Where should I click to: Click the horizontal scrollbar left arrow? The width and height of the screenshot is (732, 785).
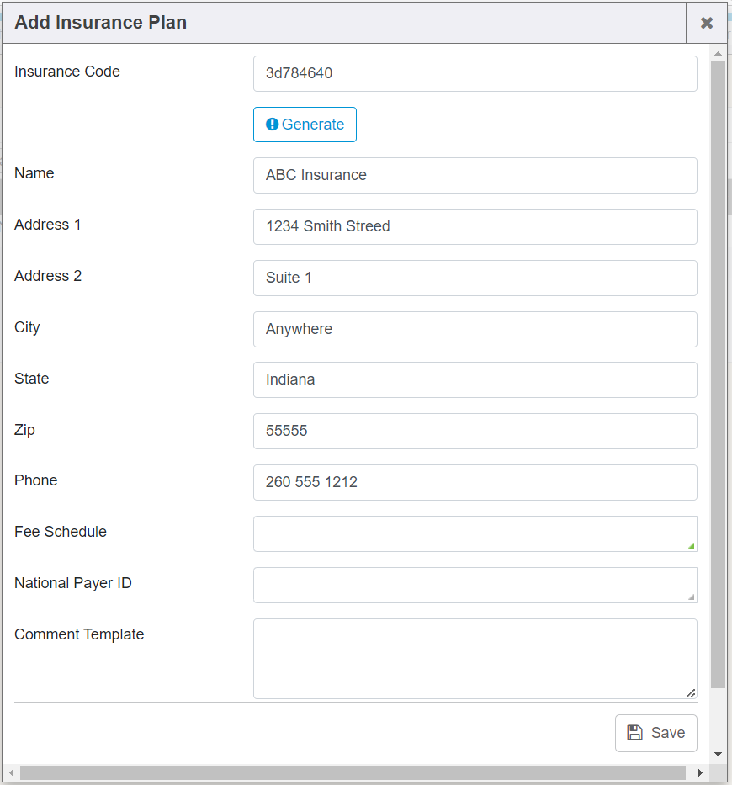(x=11, y=772)
